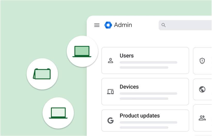Viewport: 212px width, 136px height.
Task: Click the person icon in Users card
Action: coord(110,61)
